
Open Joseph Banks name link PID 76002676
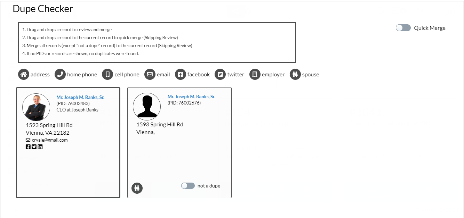point(191,97)
